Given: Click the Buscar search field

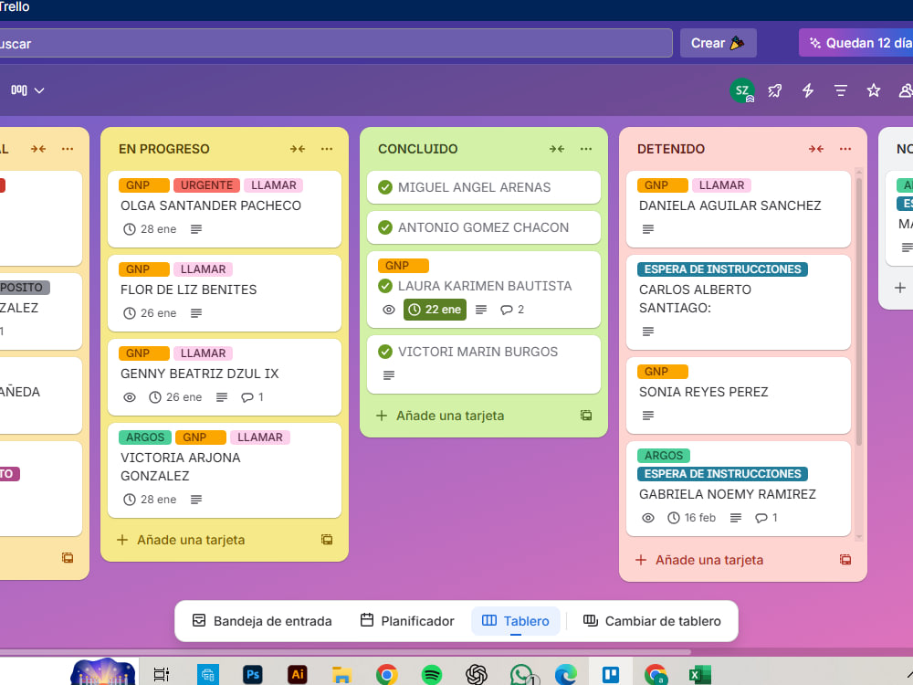Looking at the screenshot, I should (x=334, y=43).
